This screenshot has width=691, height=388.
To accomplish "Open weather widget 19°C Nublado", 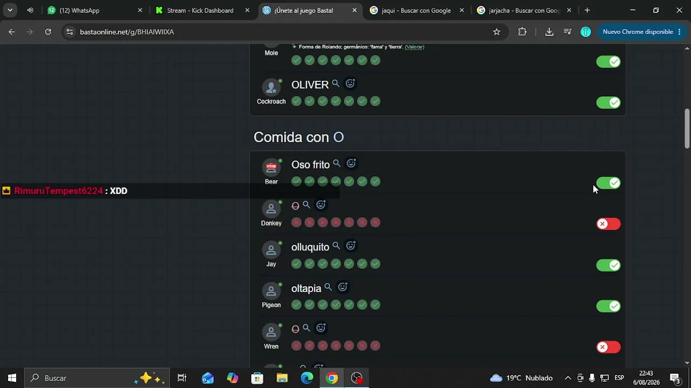I will click(x=521, y=378).
